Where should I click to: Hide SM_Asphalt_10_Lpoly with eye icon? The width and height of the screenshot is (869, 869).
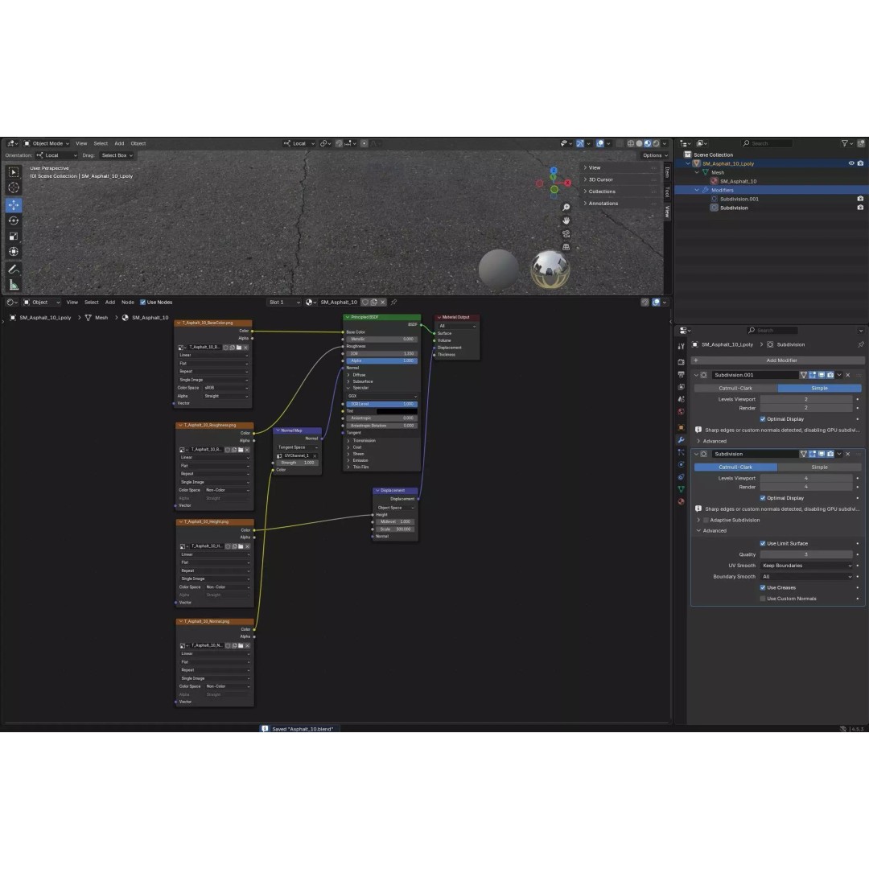[851, 163]
